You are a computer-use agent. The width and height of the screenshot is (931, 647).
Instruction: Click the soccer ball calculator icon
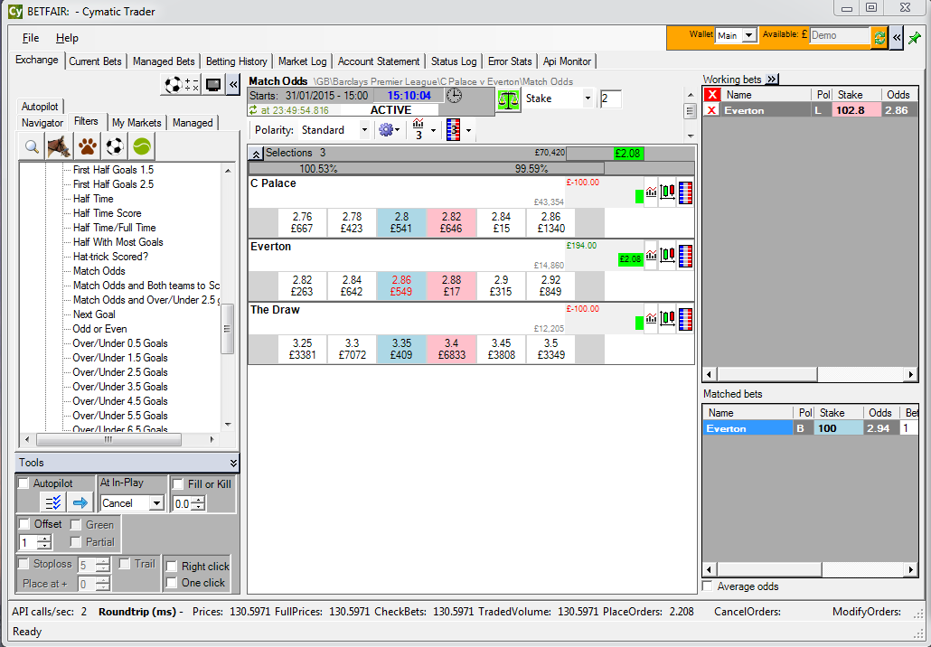pyautogui.click(x=181, y=85)
